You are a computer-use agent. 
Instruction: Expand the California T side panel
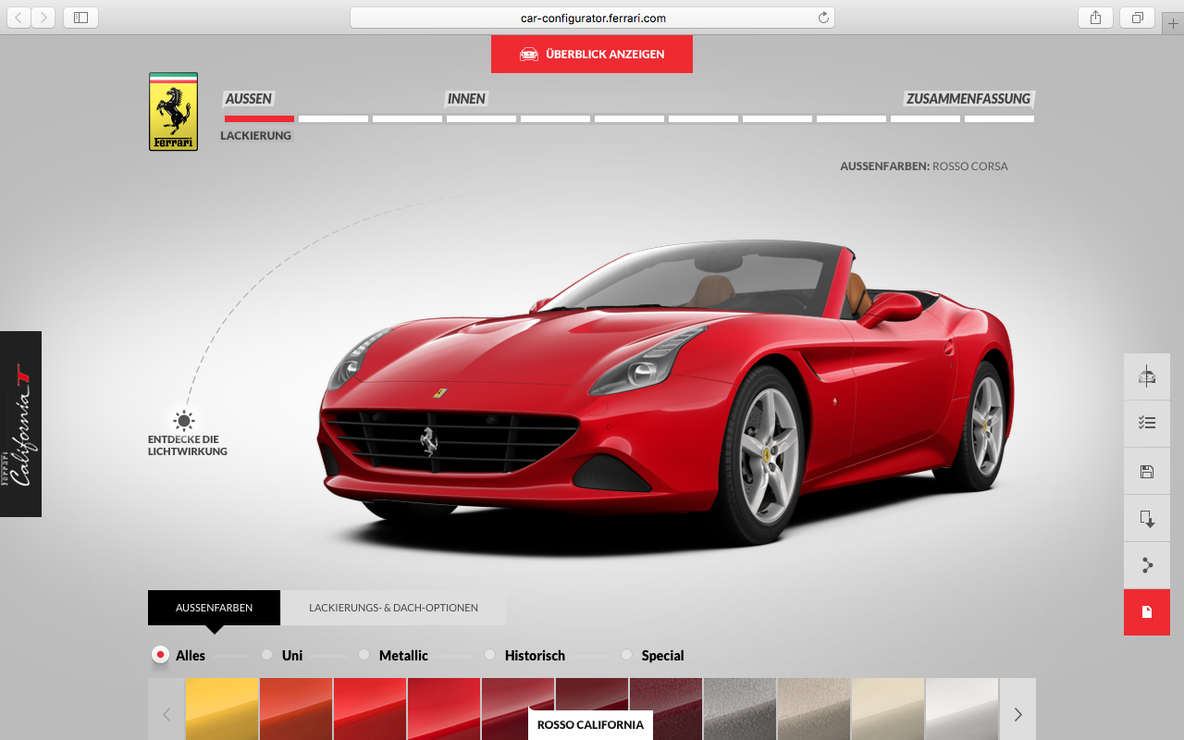click(x=20, y=424)
